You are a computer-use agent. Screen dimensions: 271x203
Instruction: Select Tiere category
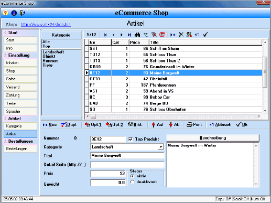click(x=48, y=65)
